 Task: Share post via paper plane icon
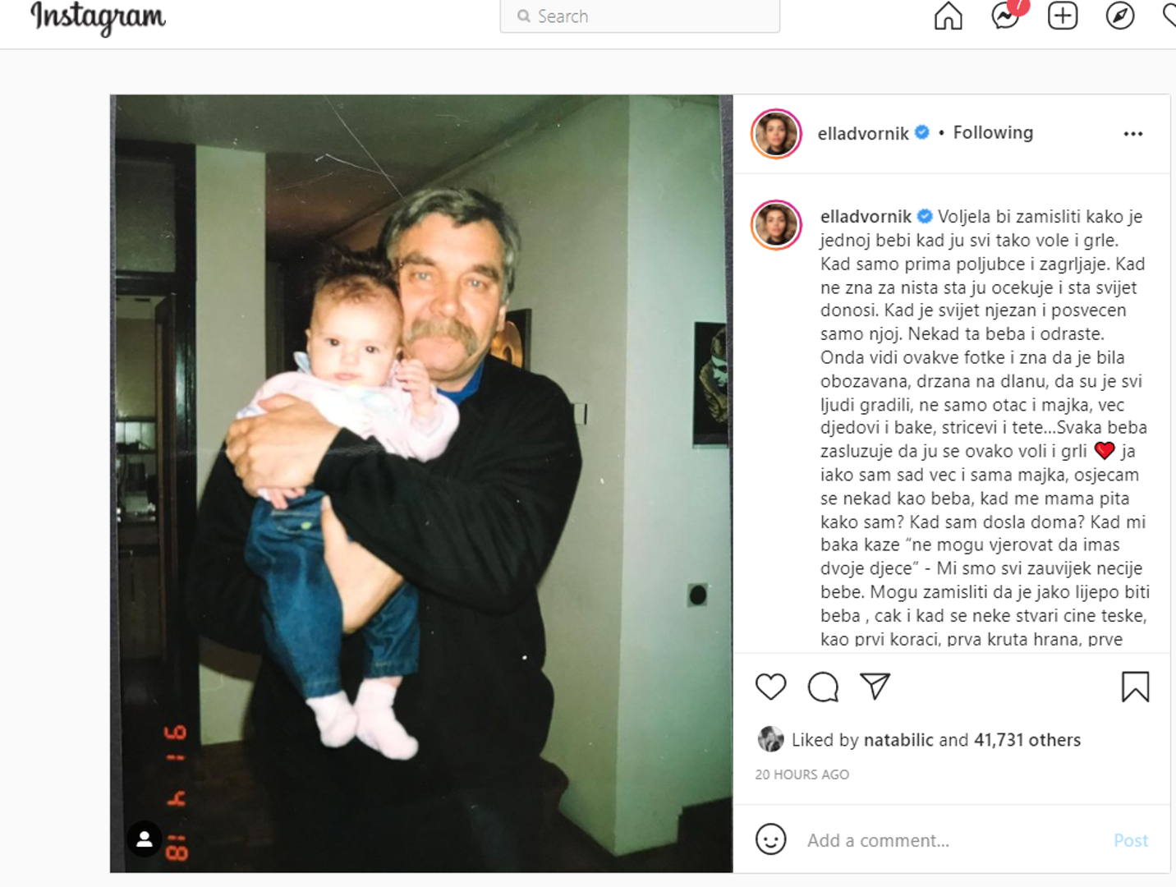tap(875, 687)
